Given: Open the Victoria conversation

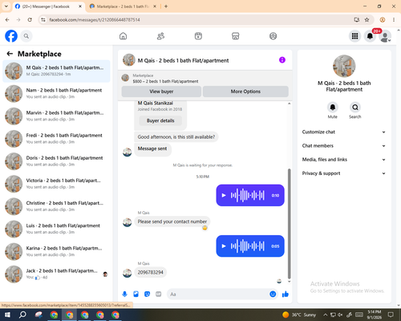Looking at the screenshot, I should 56,184.
